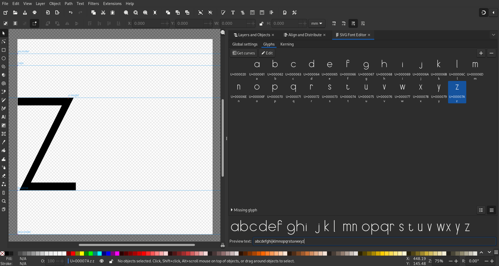The width and height of the screenshot is (499, 266).
Task: Open Document Properties icon
Action: tap(285, 12)
